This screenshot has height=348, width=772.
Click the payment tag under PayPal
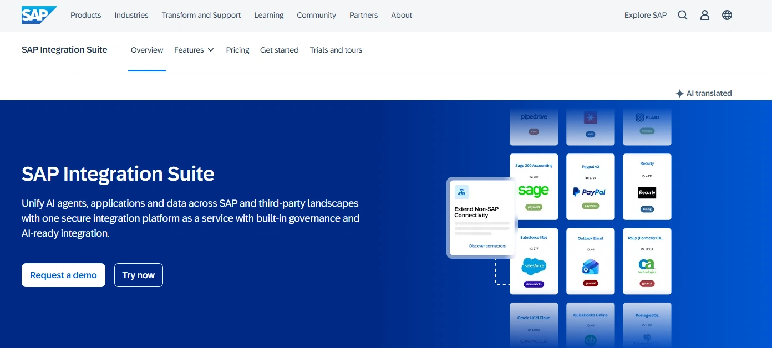[x=591, y=206]
